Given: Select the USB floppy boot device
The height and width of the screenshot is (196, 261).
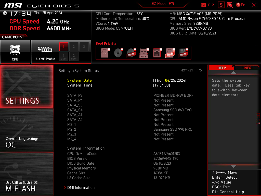Looking at the screenshot, I should tap(183, 53).
